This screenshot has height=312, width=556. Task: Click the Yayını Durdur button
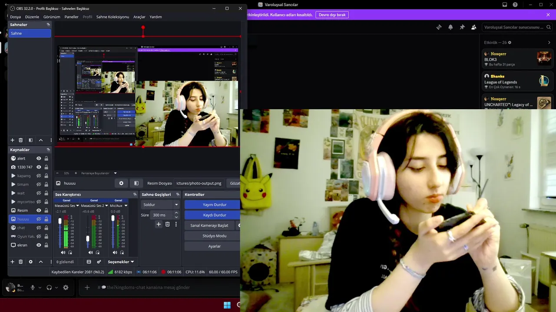point(212,205)
